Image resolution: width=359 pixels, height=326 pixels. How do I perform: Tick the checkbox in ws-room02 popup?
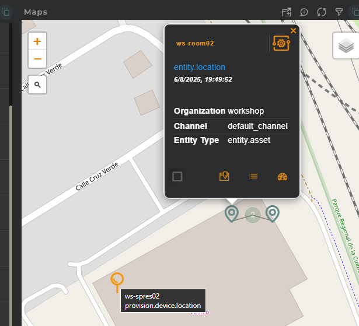pos(177,176)
